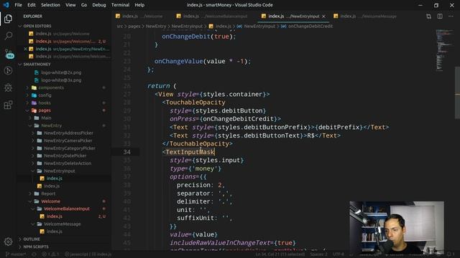Click pages segment in breadcrumb

click(134, 26)
